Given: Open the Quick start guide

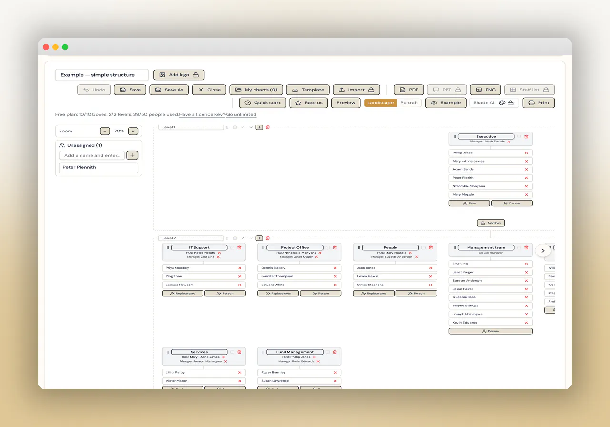Looking at the screenshot, I should coord(263,102).
